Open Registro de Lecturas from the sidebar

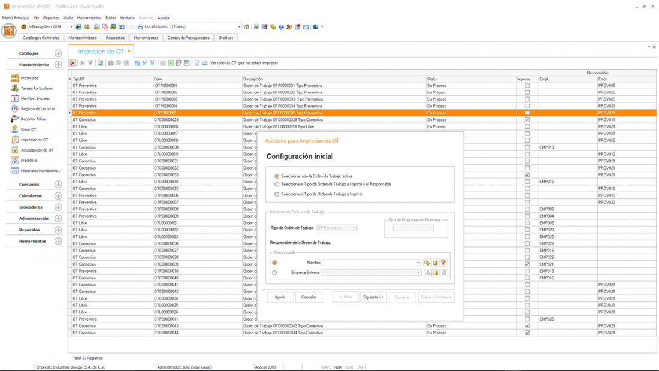tap(15, 109)
